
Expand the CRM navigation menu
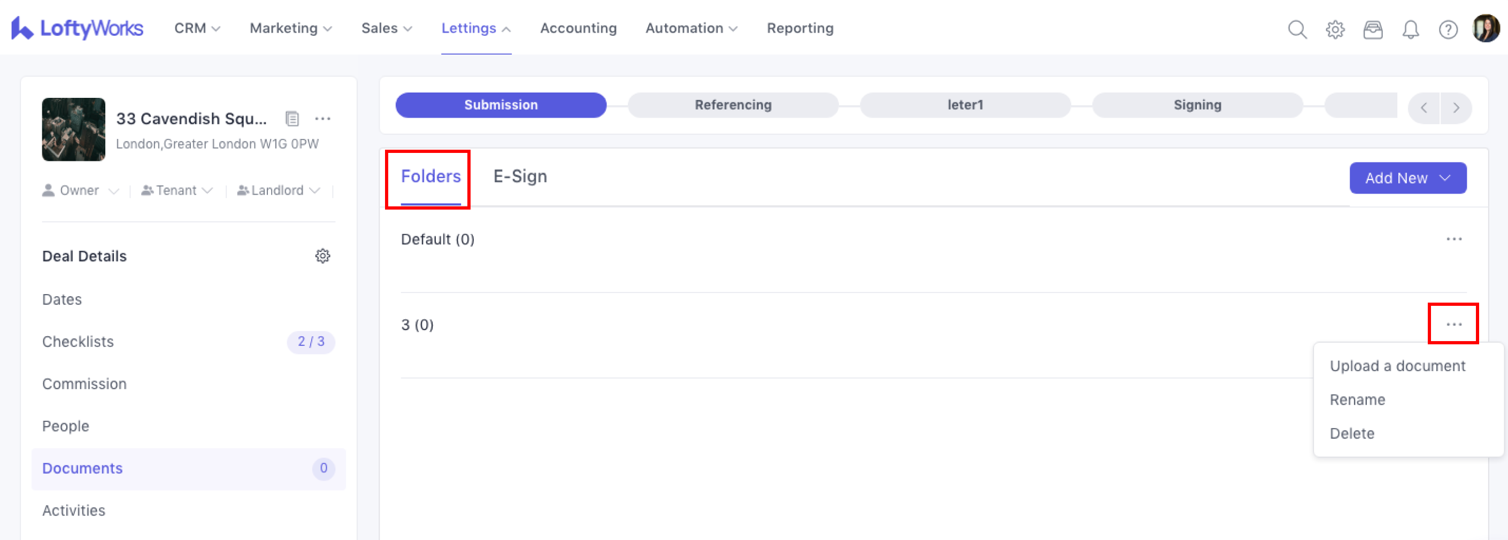point(197,28)
